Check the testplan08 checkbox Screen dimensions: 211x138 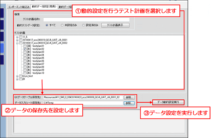coord(25,67)
